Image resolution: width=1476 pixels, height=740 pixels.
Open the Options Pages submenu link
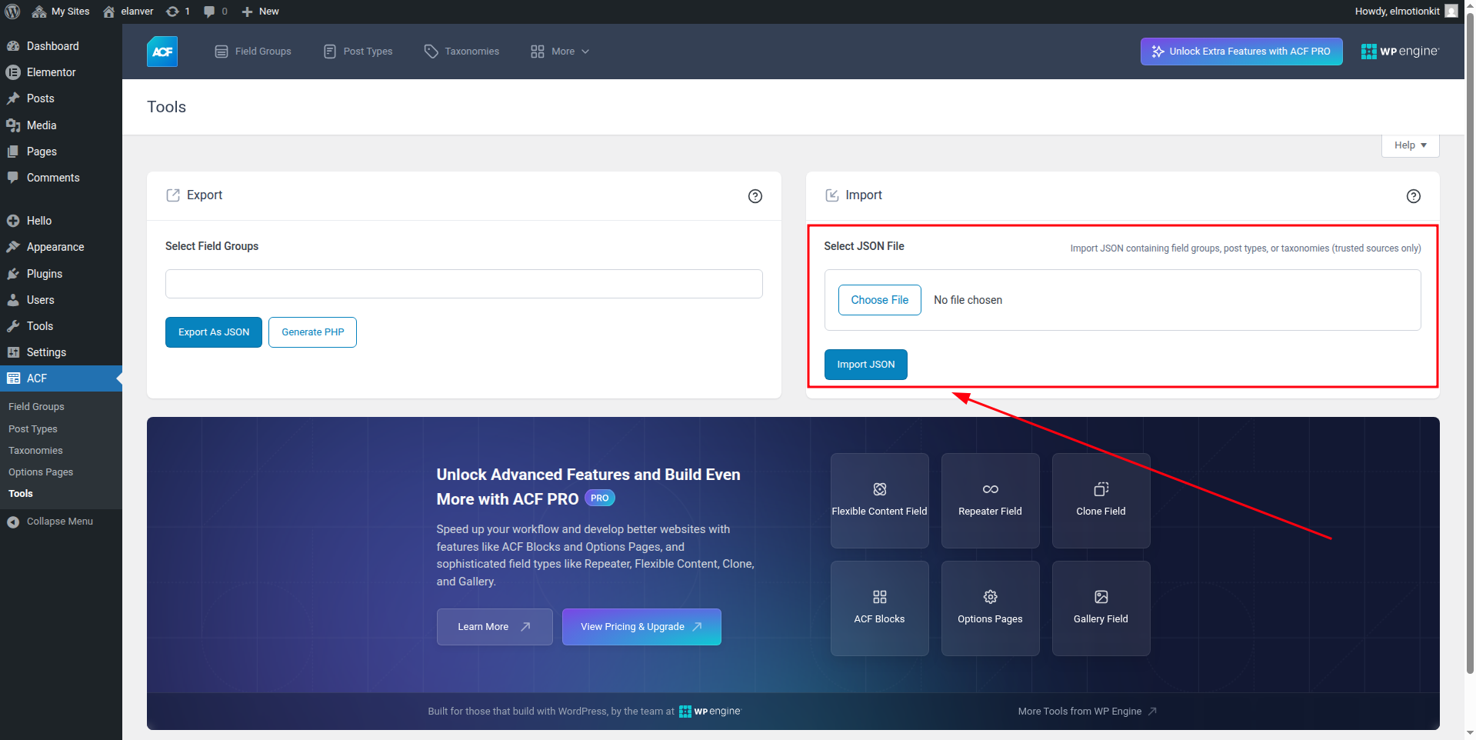pos(41,472)
